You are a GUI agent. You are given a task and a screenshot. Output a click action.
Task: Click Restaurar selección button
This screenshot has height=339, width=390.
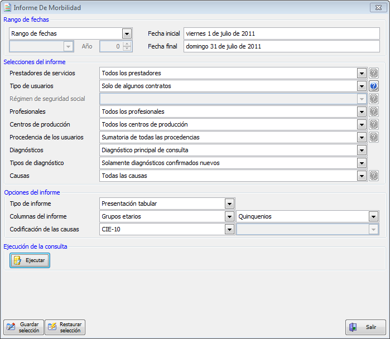(65, 327)
